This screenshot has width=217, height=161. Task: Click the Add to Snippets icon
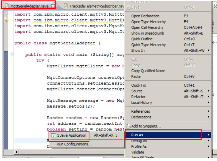128,126
